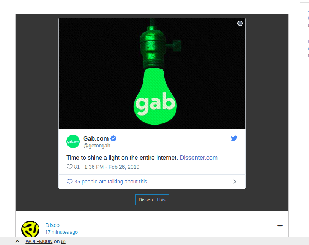Click the info icon on the tweet image

click(240, 23)
